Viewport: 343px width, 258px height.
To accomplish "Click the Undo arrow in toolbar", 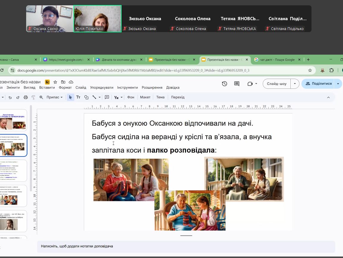I will point(10,97).
